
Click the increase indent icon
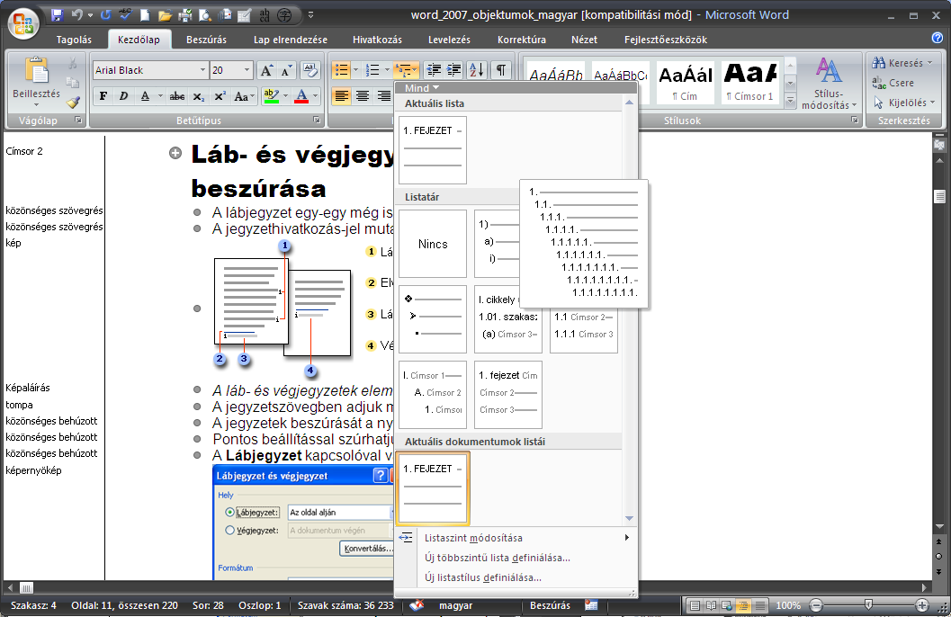(x=453, y=69)
